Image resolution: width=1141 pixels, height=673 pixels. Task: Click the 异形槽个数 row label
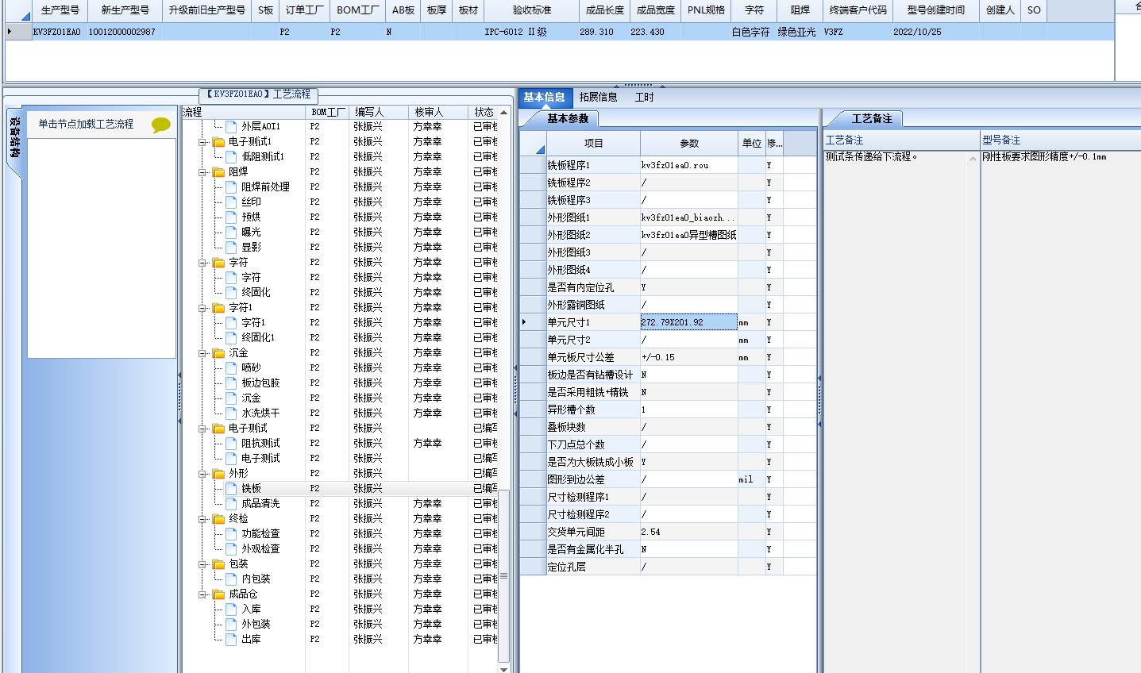coord(593,410)
